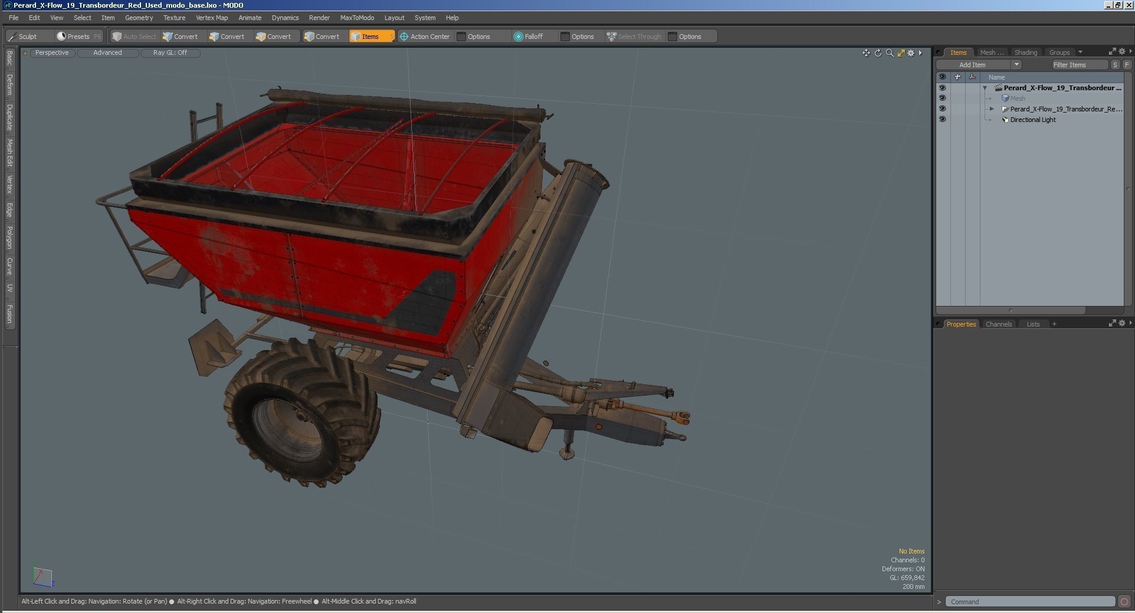Toggle the F filter button in Items panel
The height and width of the screenshot is (613, 1135).
(x=1127, y=65)
